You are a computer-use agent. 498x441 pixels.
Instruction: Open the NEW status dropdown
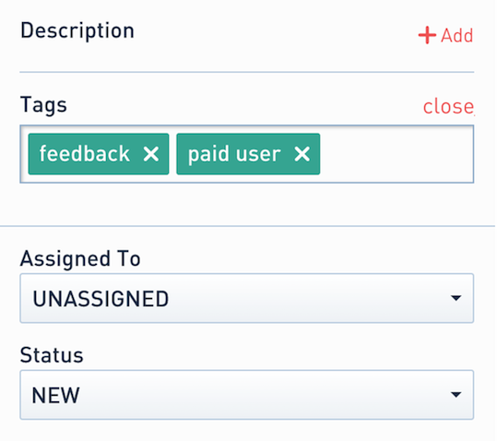247,395
